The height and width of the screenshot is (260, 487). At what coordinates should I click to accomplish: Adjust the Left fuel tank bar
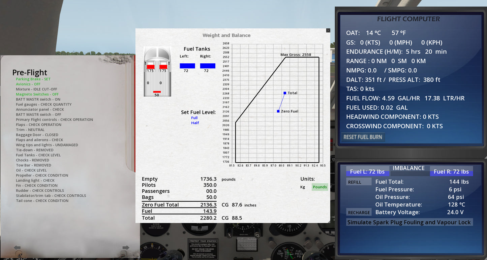coord(187,66)
